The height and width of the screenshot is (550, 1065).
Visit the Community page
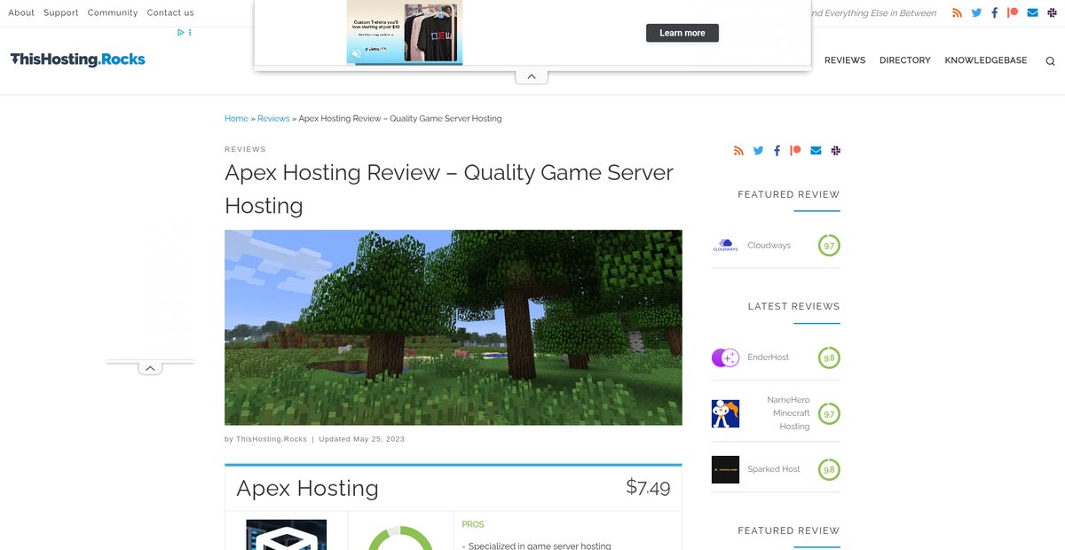tap(113, 12)
